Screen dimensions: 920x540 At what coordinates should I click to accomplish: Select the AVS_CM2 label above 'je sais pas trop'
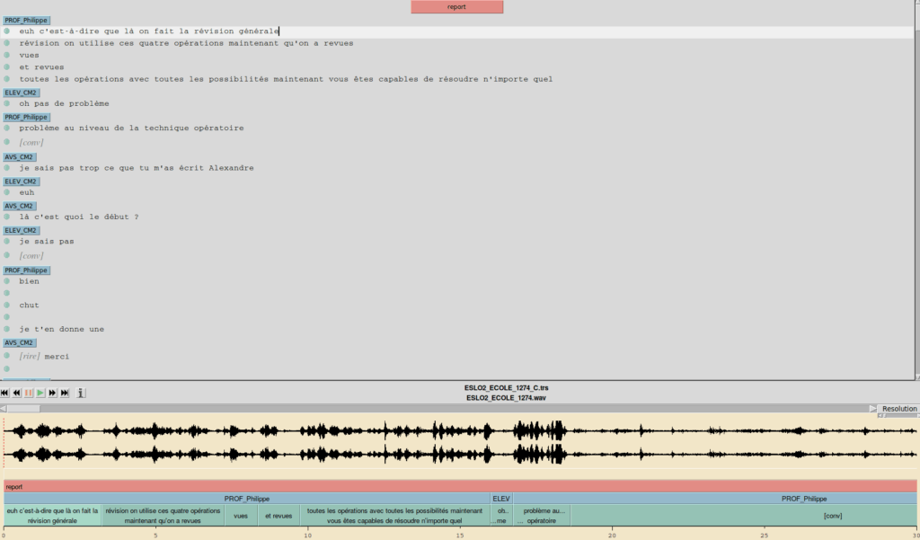pyautogui.click(x=20, y=156)
